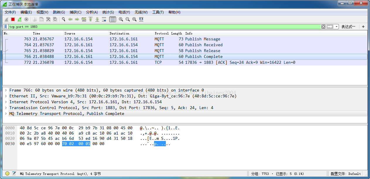The height and width of the screenshot is (179, 370).
Task: Open the 跳转(G) menu
Action: (x=59, y=12)
